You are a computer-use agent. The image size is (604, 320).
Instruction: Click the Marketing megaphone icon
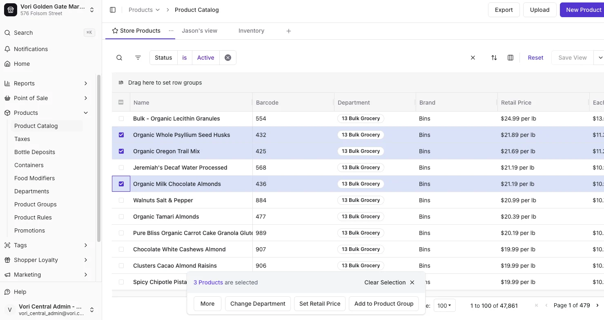coord(7,275)
